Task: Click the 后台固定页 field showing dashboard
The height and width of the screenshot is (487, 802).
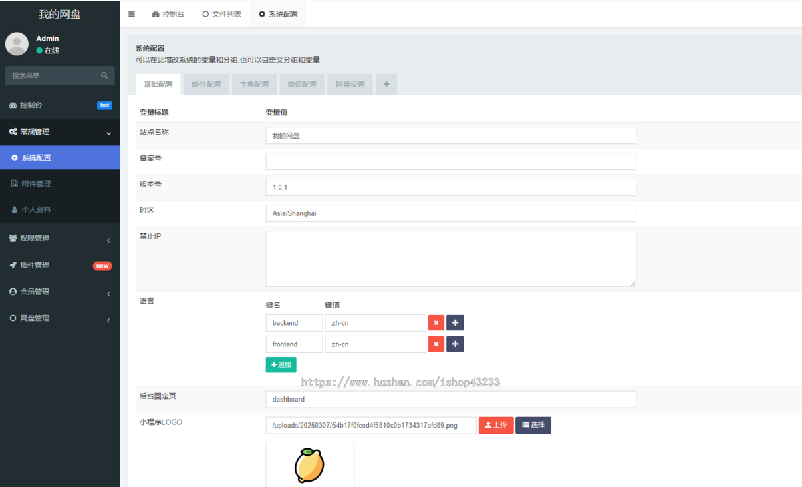Action: click(451, 399)
